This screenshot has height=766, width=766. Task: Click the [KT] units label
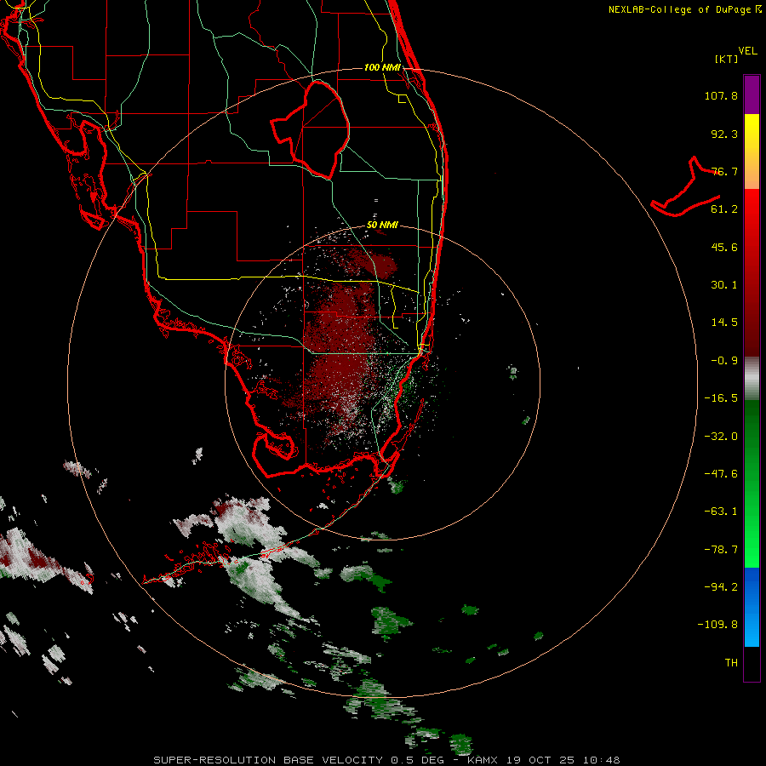pyautogui.click(x=727, y=59)
